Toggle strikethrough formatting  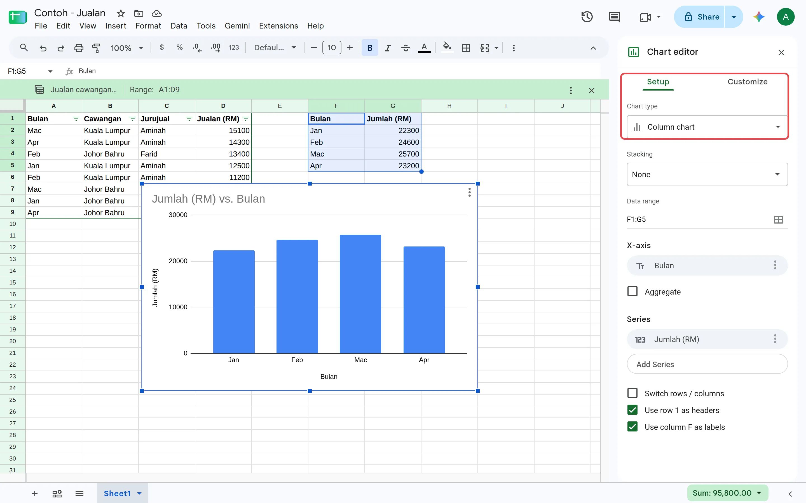[x=405, y=48]
